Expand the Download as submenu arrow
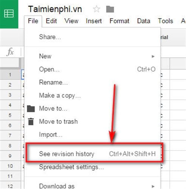Image resolution: width=186 pixels, height=189 pixels. point(153,186)
